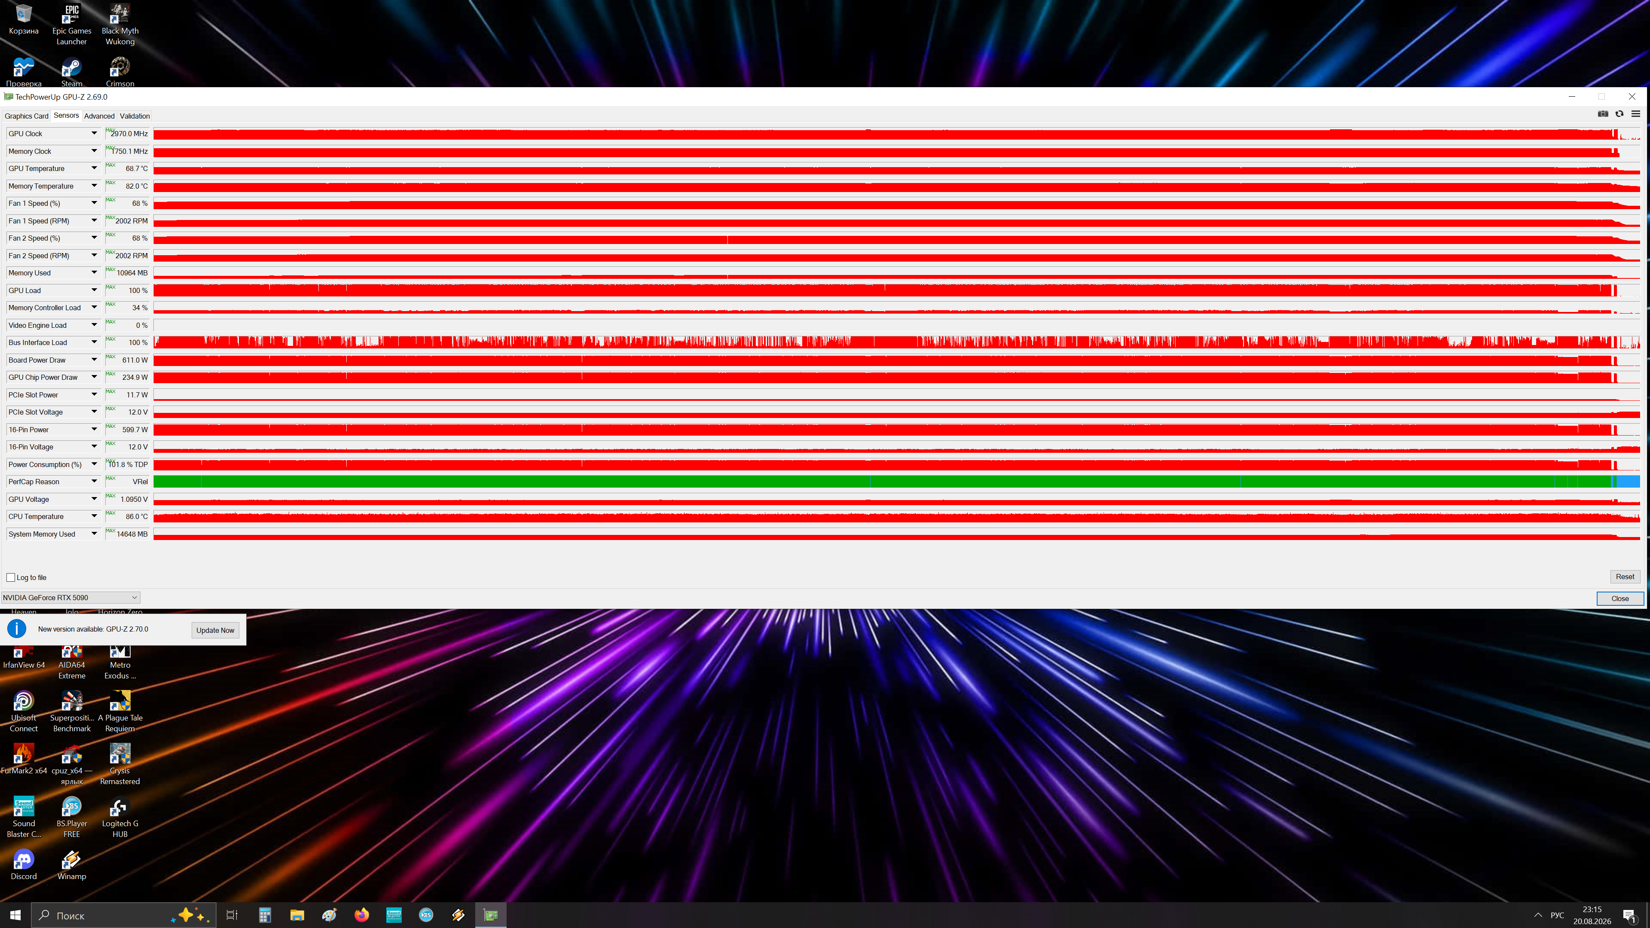
Task: Open Sound Blaster Command desktop shortcut
Action: tap(24, 817)
